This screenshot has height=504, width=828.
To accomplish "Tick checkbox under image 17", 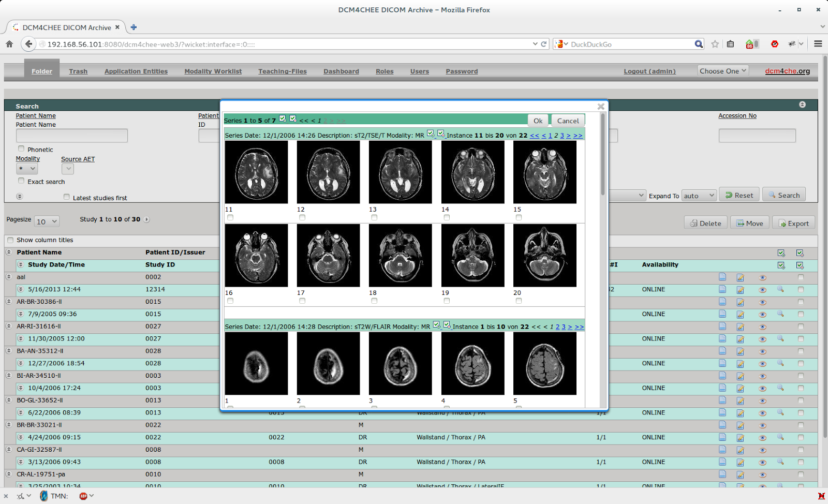I will pyautogui.click(x=302, y=301).
